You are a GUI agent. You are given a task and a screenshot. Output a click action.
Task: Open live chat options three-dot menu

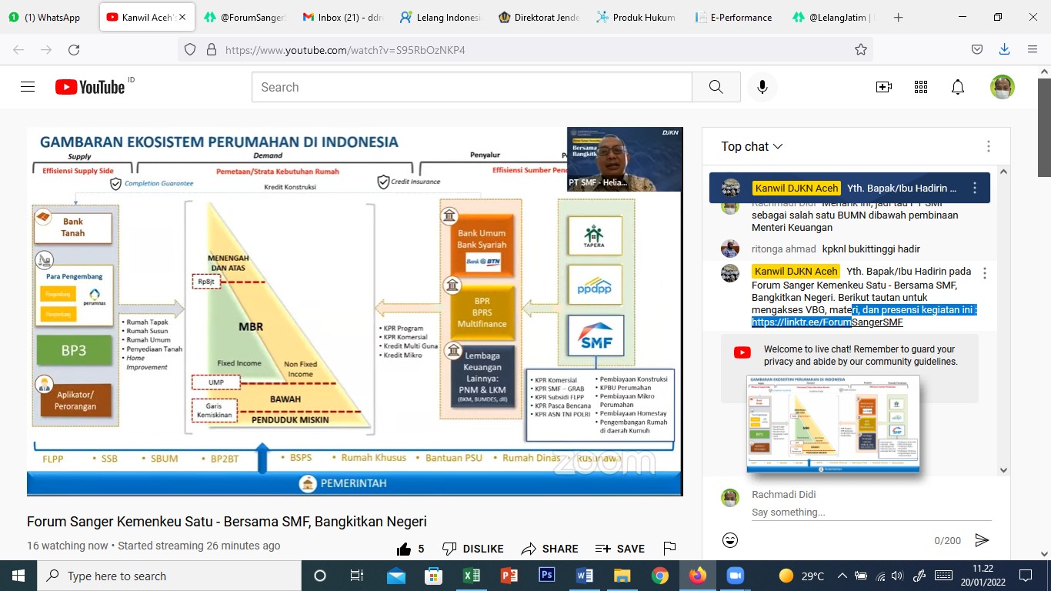tap(988, 146)
